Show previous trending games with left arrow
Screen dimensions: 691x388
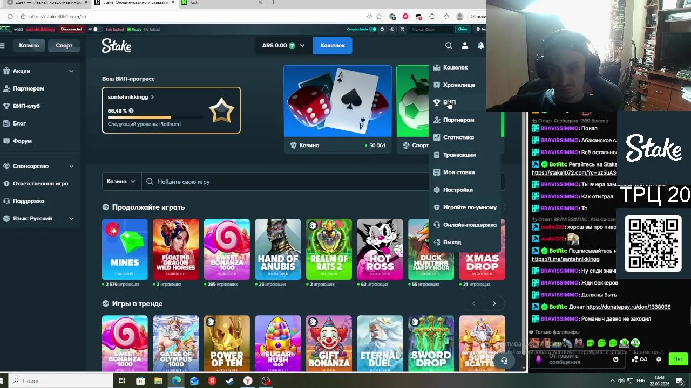point(473,304)
